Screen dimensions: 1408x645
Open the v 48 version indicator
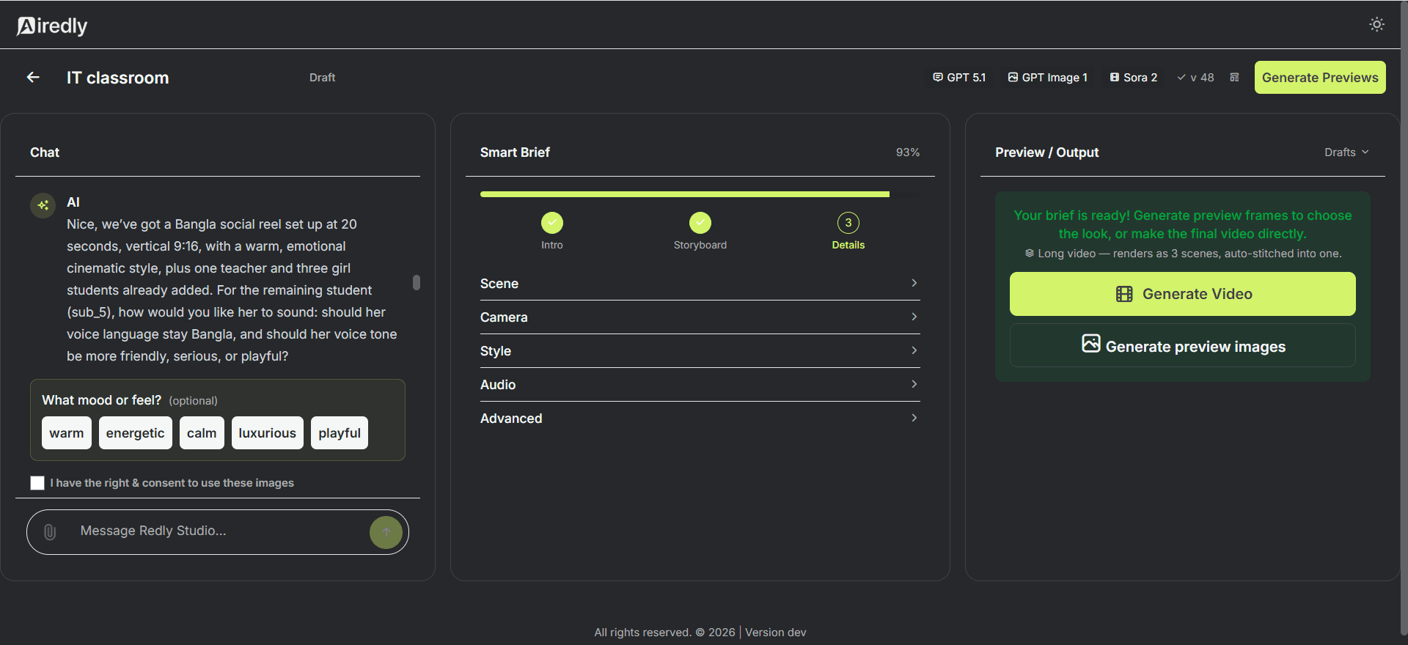click(x=1196, y=77)
